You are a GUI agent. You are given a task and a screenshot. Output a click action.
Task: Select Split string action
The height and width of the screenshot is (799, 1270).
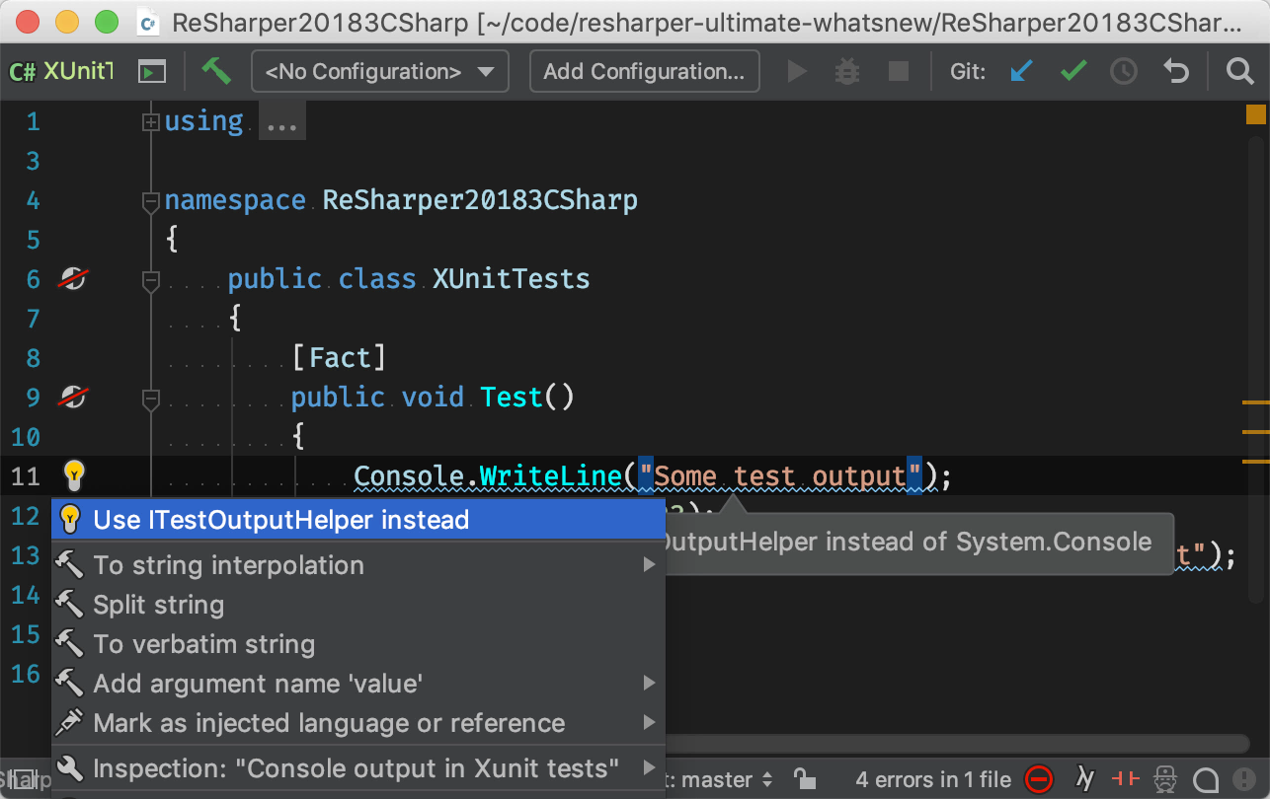click(358, 604)
